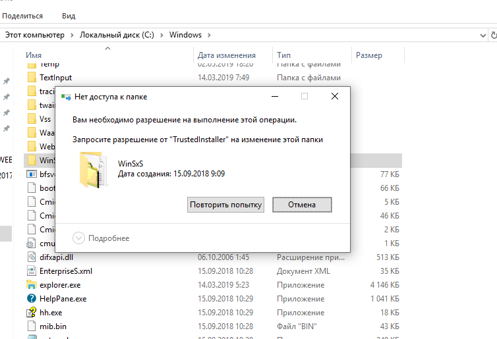Select the EnterpriseS.xml file name
This screenshot has width=497, height=339.
pyautogui.click(x=66, y=271)
